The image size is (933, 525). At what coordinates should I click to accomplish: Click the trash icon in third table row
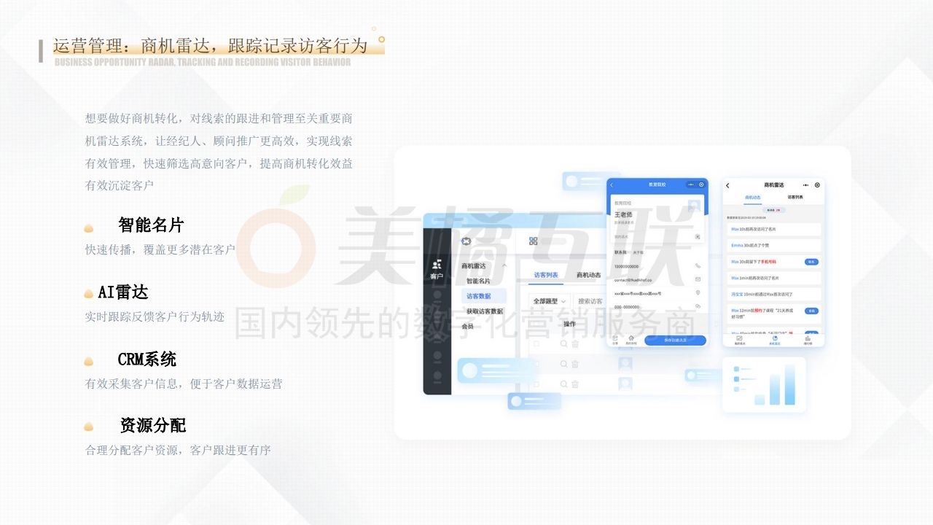point(575,384)
